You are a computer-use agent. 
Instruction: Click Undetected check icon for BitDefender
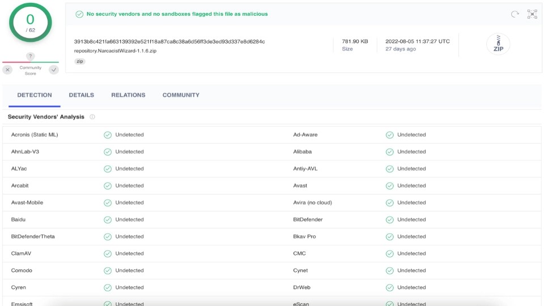(390, 220)
